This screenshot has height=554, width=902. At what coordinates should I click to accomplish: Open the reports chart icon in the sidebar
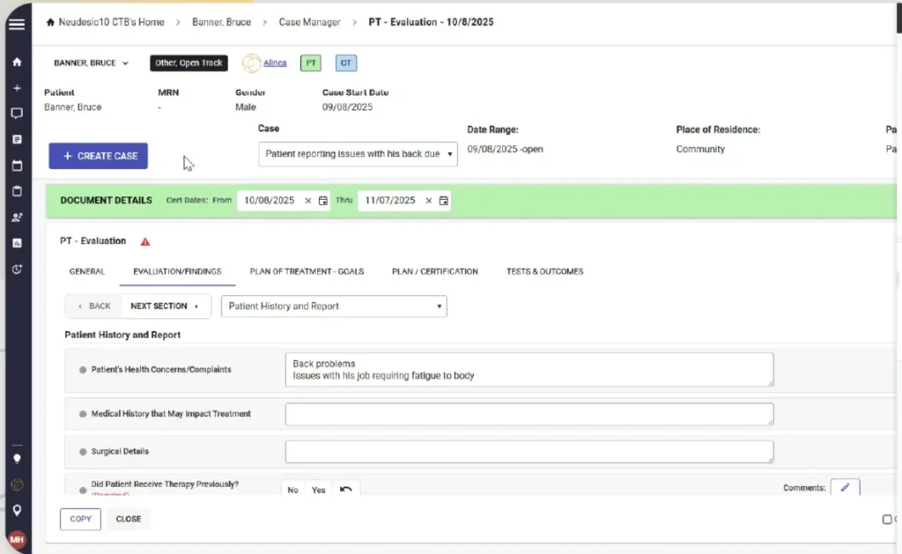[x=16, y=243]
